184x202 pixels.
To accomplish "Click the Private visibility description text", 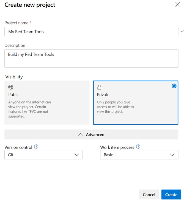I will [115, 107].
